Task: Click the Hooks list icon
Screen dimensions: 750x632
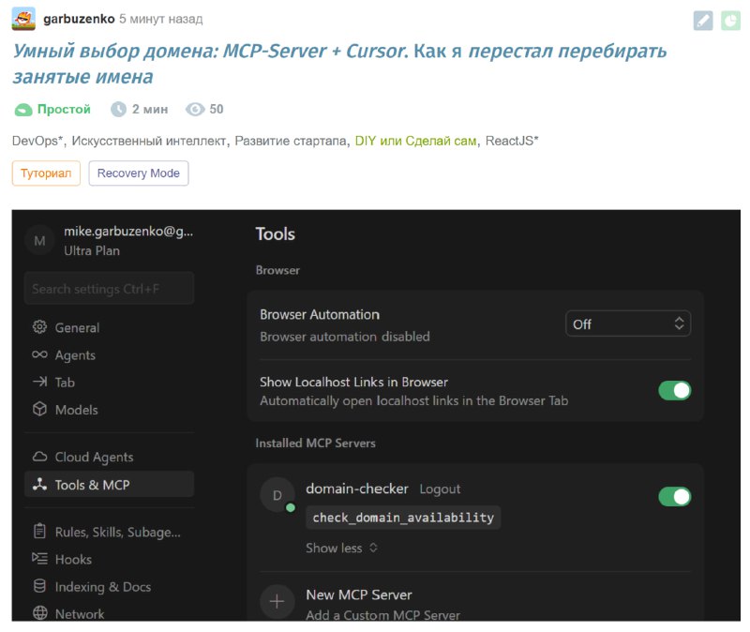Action: (39, 559)
